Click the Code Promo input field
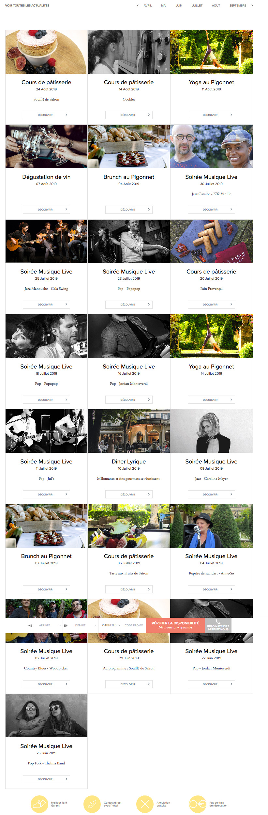Screen dimensions: 268x815 click(x=134, y=625)
